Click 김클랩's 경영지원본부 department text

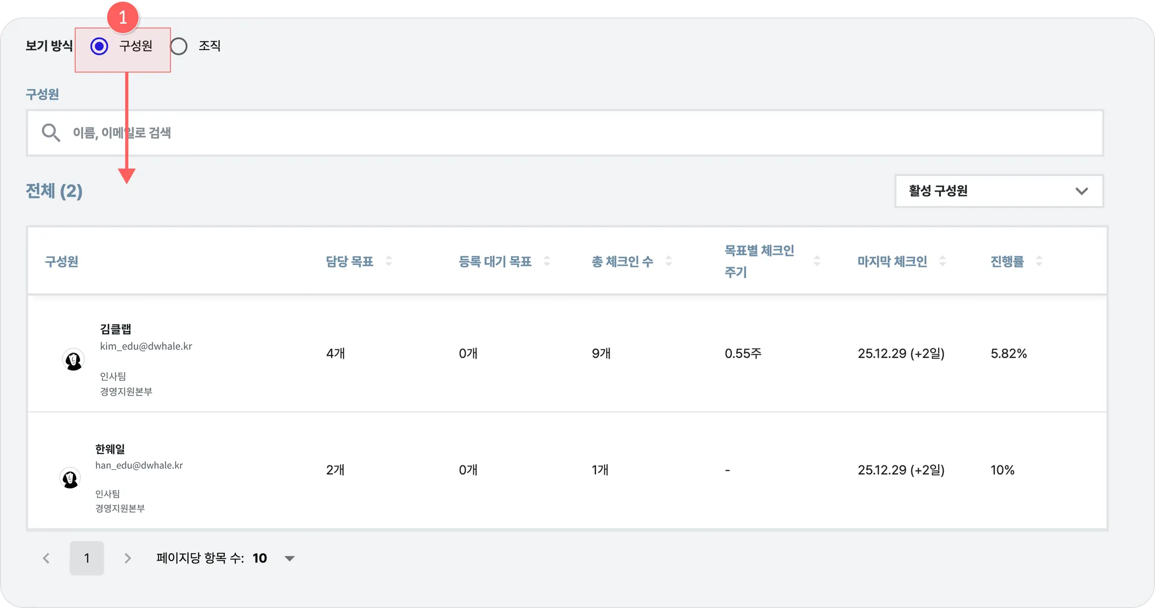[126, 391]
